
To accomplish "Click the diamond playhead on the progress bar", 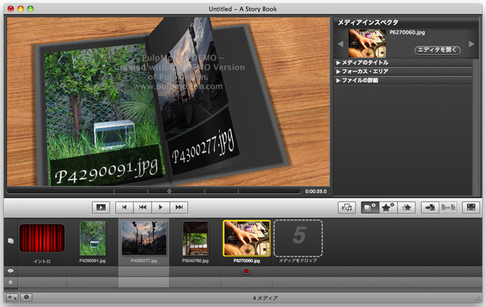I will [169, 191].
